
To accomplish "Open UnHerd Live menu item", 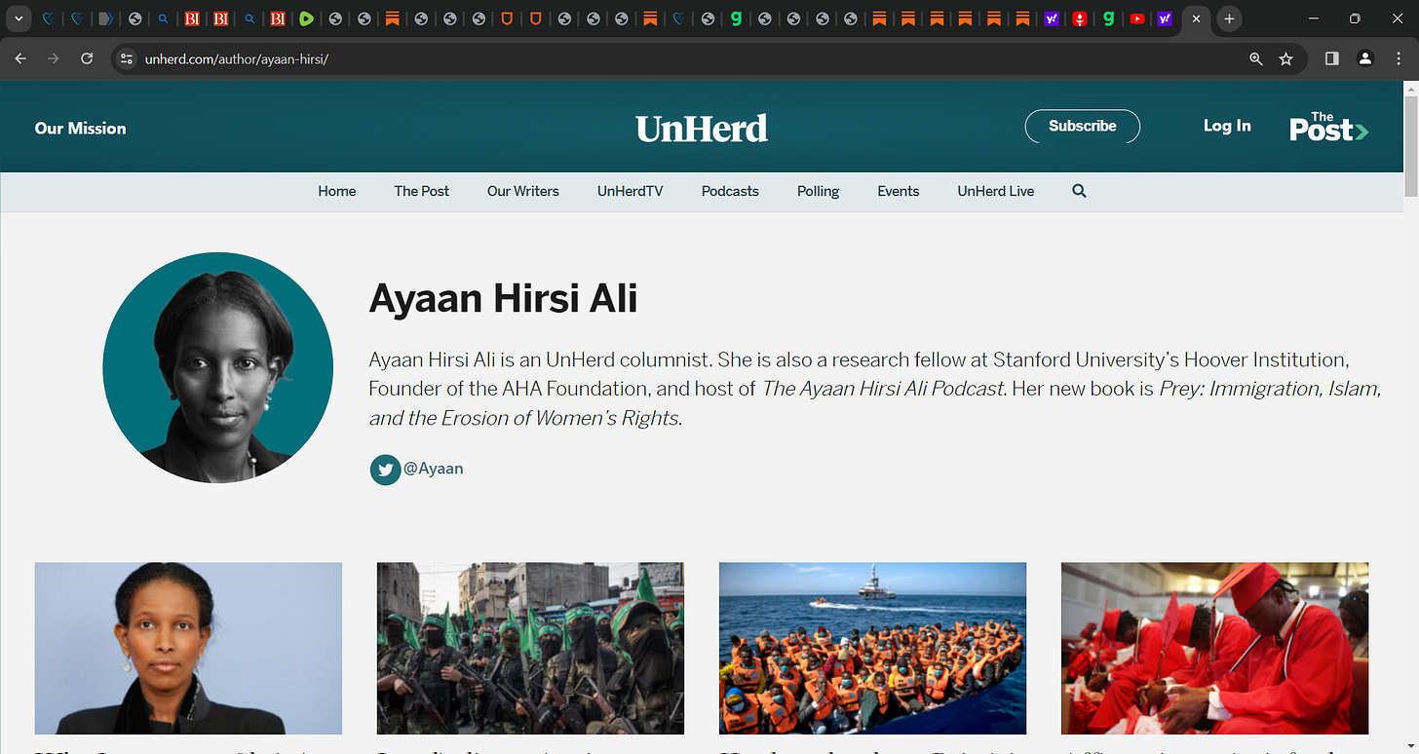I will tap(995, 191).
